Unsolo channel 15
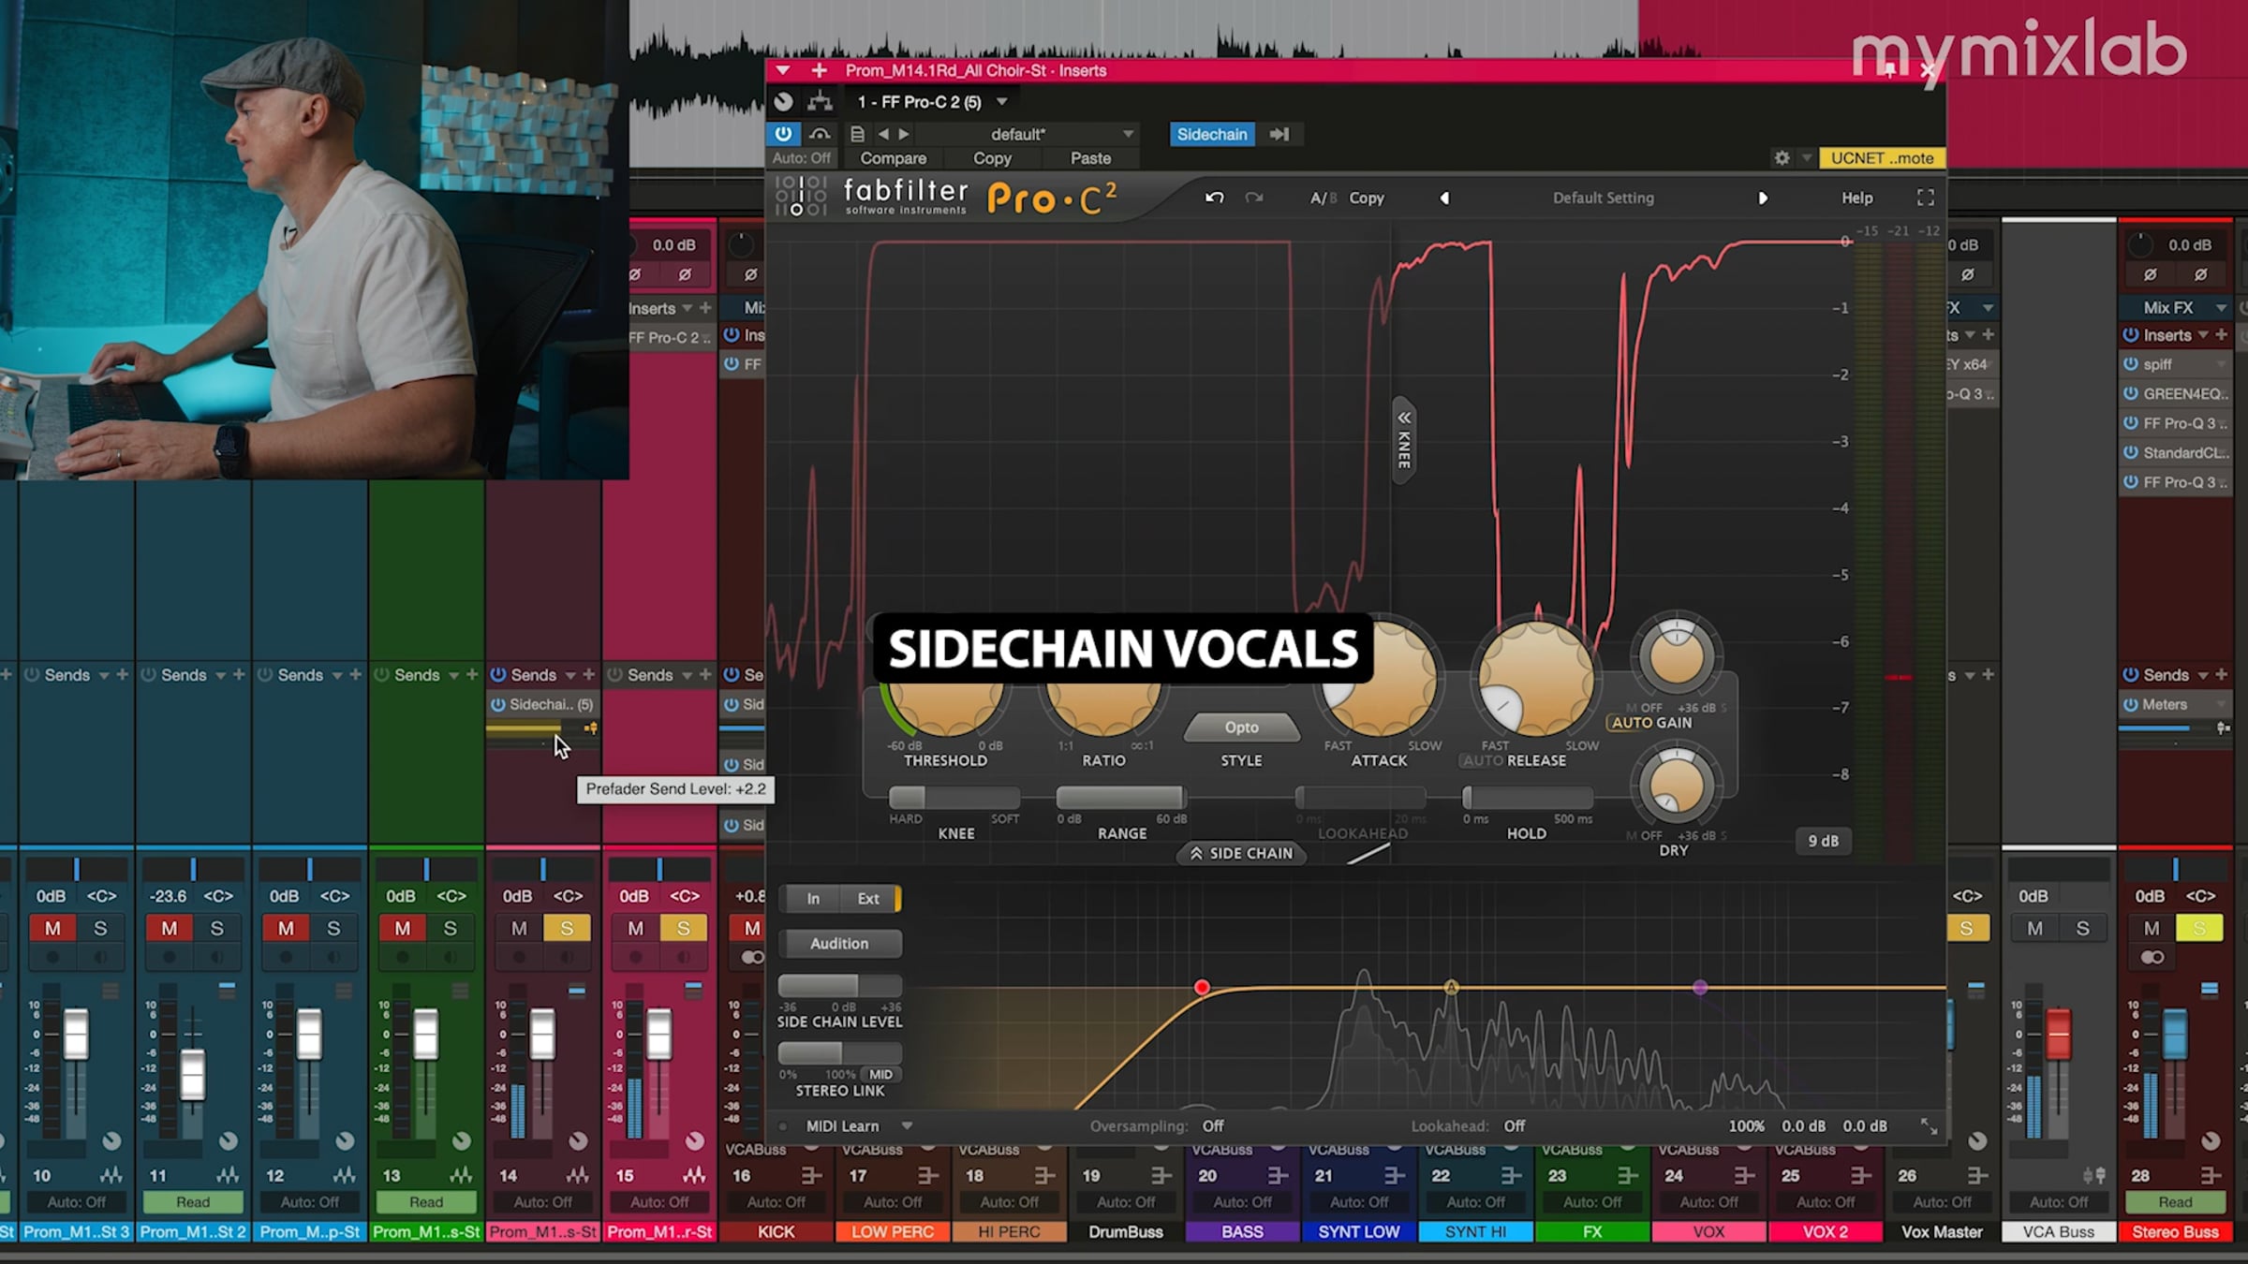The height and width of the screenshot is (1264, 2248). tap(683, 928)
